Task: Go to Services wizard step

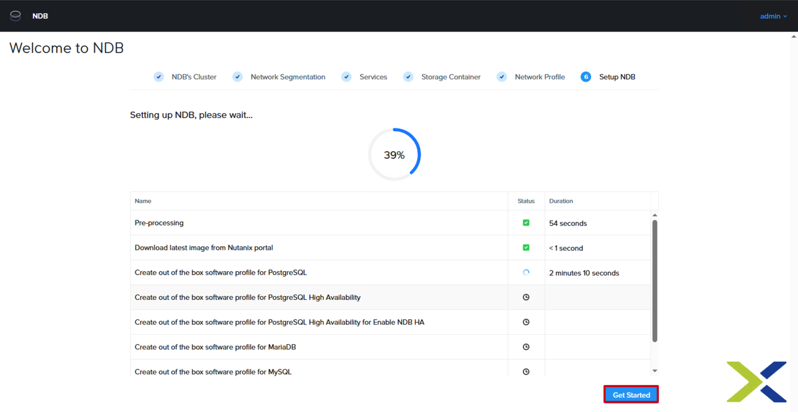Action: pyautogui.click(x=373, y=77)
